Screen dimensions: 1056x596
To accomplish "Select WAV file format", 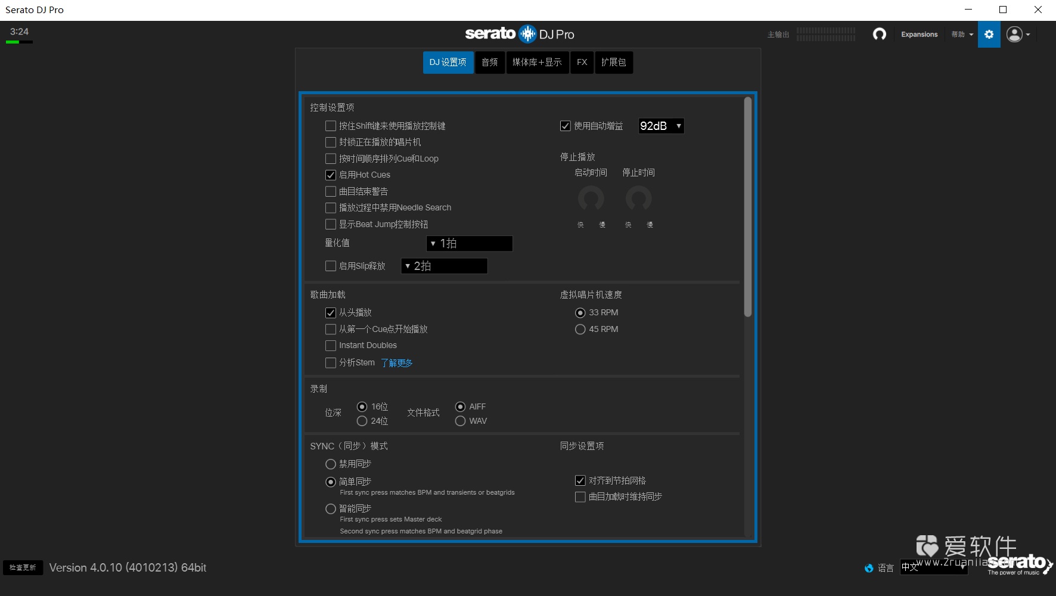I will (x=460, y=421).
